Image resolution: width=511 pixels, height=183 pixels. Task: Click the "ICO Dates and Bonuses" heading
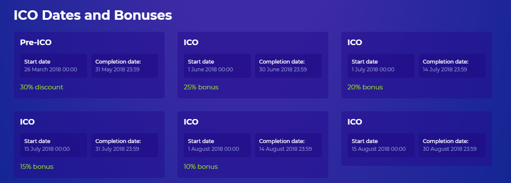tap(93, 15)
